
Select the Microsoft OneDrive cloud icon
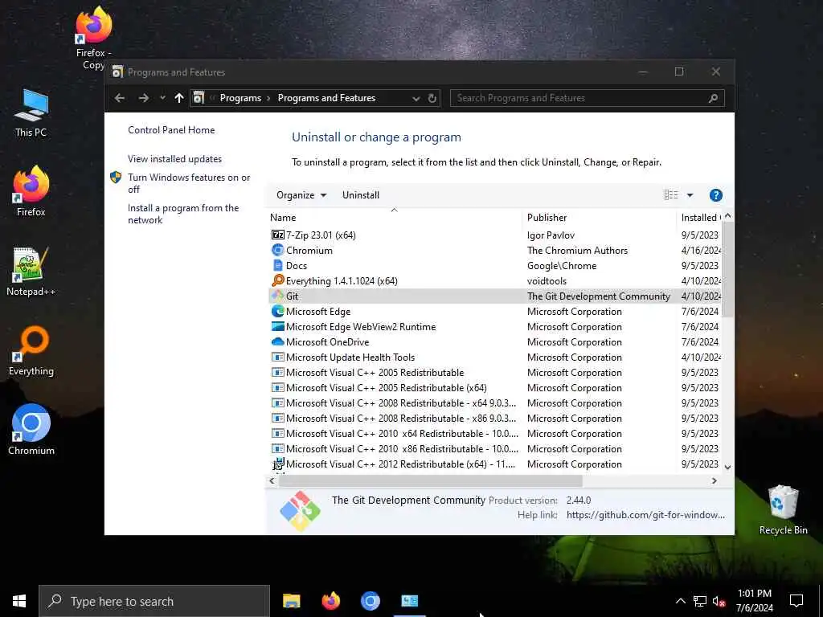[x=277, y=341]
